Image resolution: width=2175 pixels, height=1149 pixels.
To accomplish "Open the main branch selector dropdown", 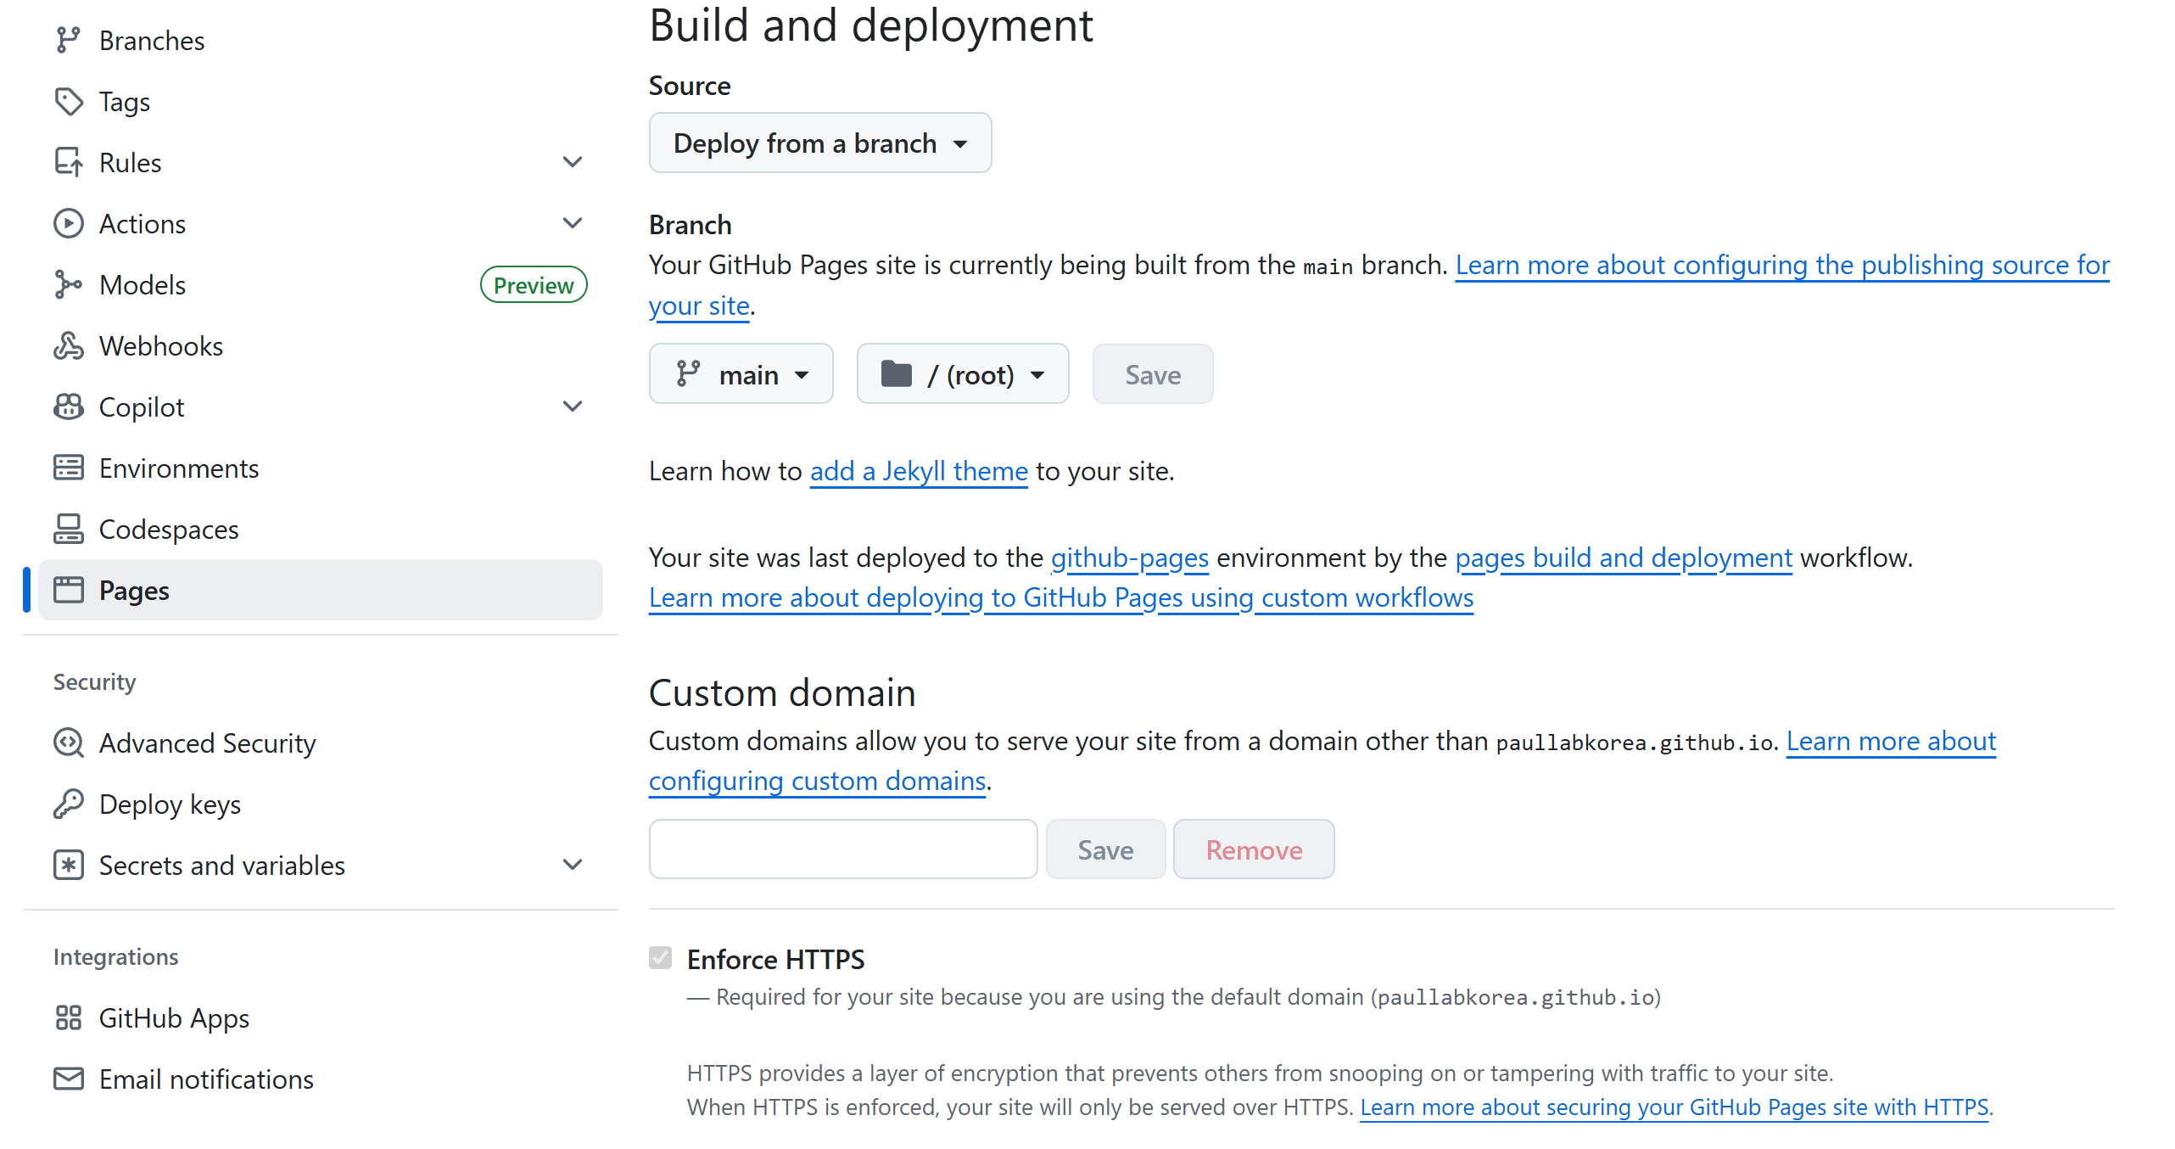I will coord(741,374).
